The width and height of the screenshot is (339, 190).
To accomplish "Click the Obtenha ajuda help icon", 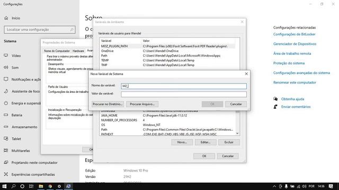I will [275, 99].
